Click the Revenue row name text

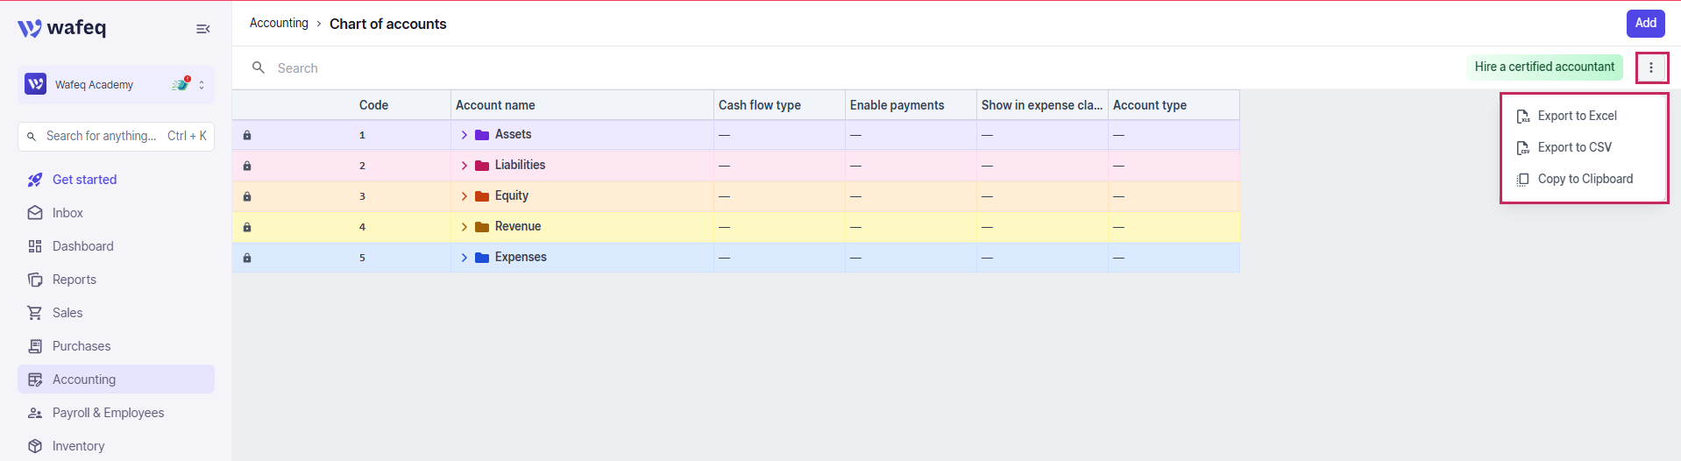pyautogui.click(x=518, y=226)
